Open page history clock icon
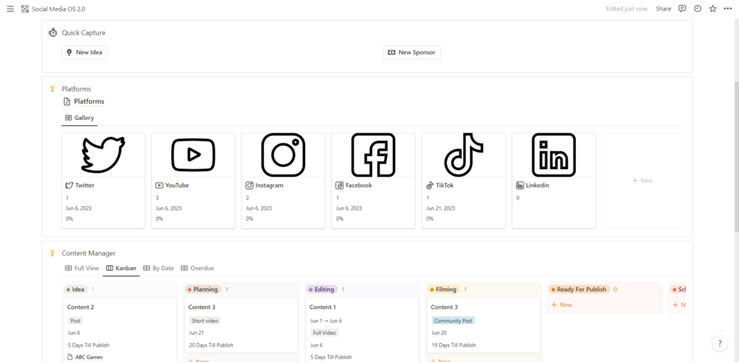Screen dimensions: 739x362 tap(697, 9)
